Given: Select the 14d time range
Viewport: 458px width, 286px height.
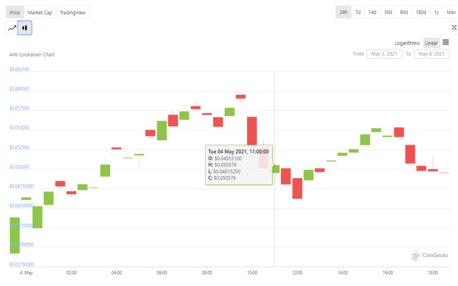Looking at the screenshot, I should coord(372,12).
